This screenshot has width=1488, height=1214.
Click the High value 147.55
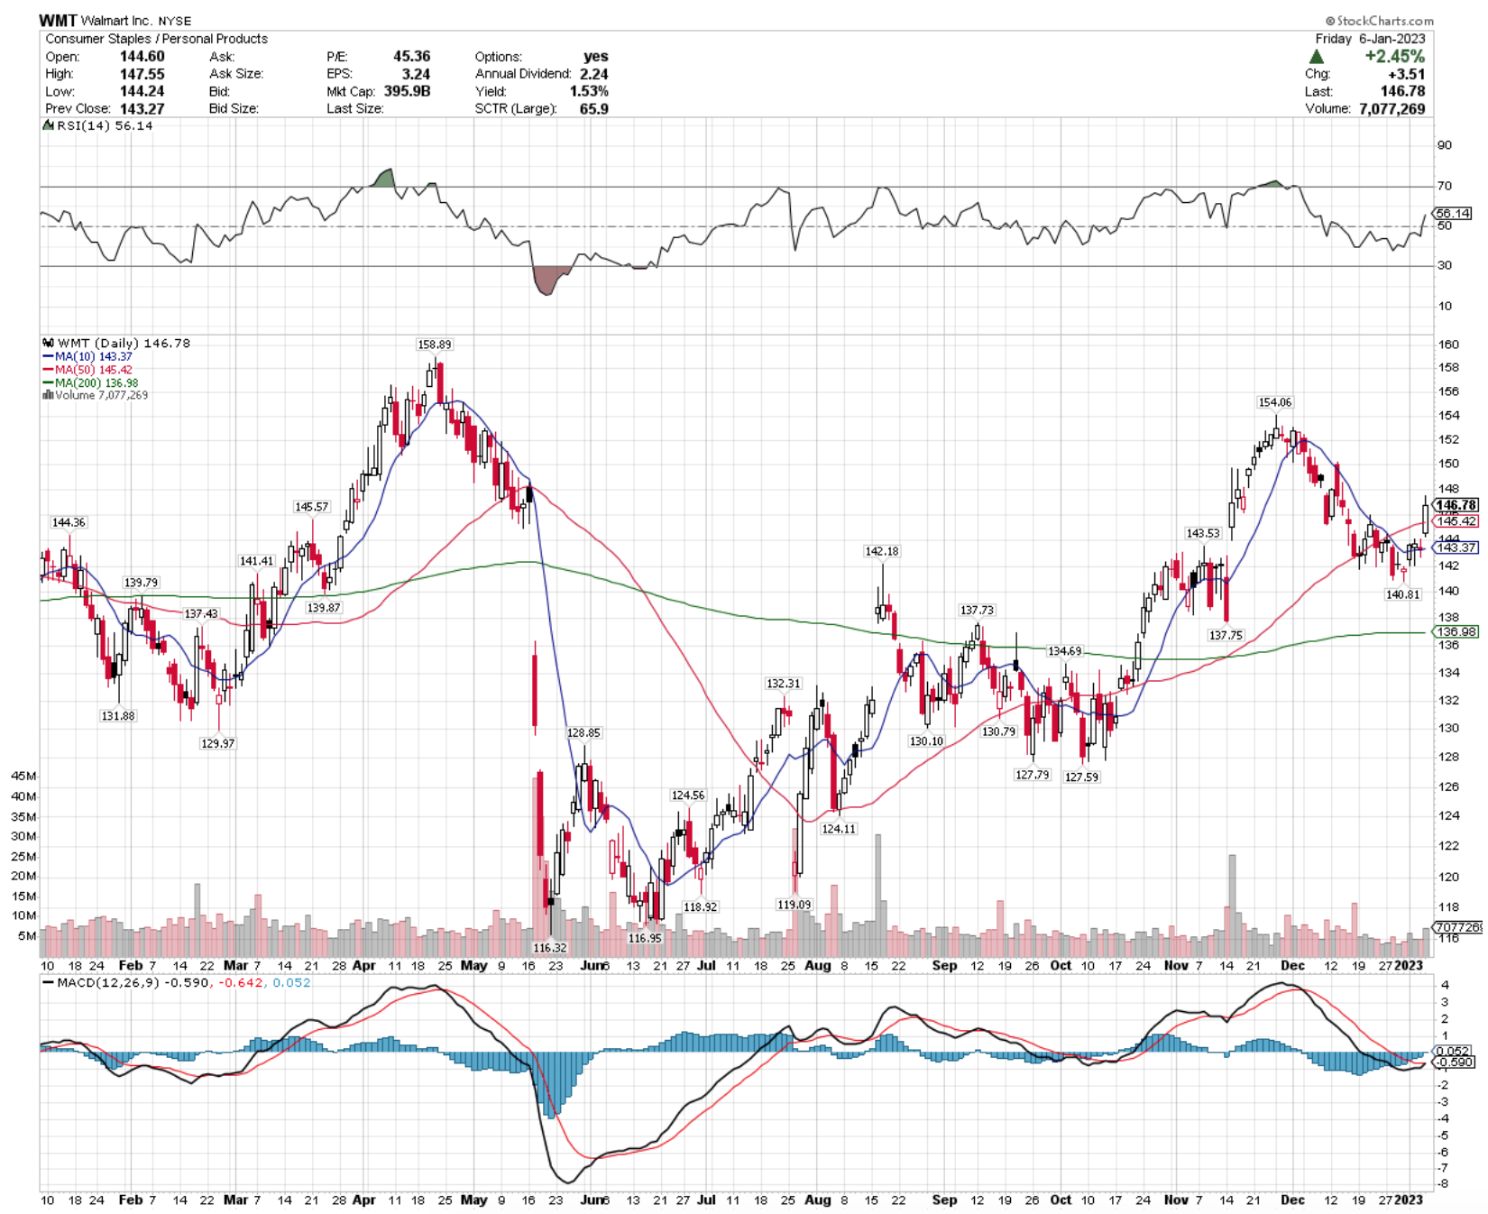click(142, 74)
